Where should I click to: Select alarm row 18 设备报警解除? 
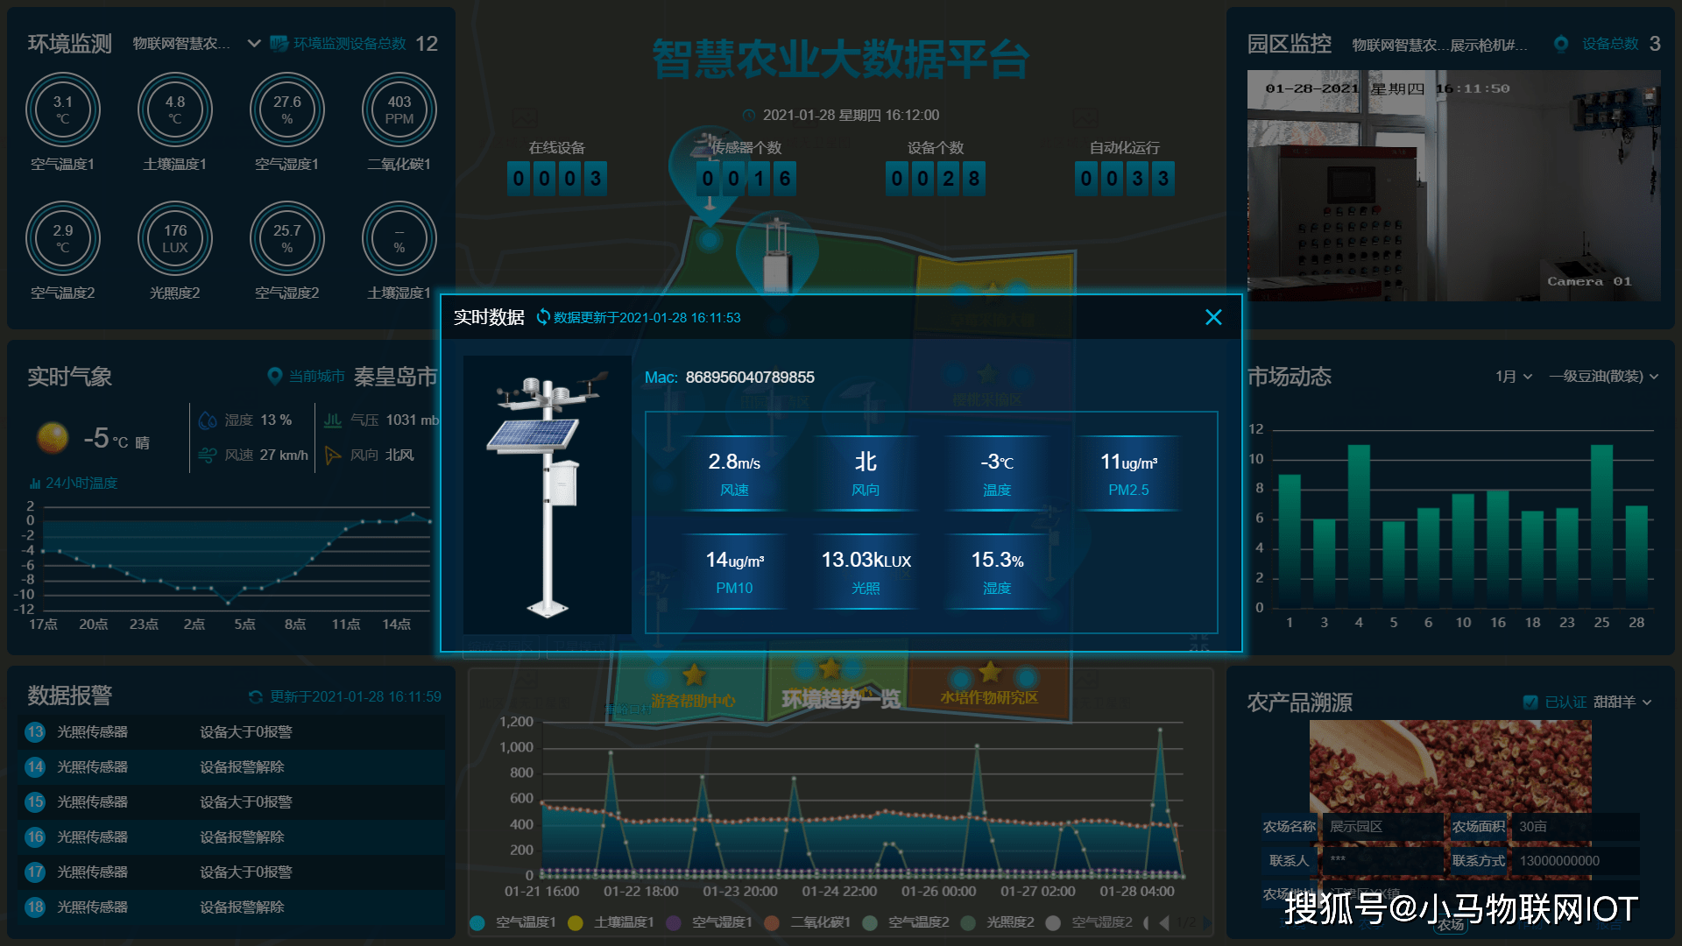(x=231, y=907)
